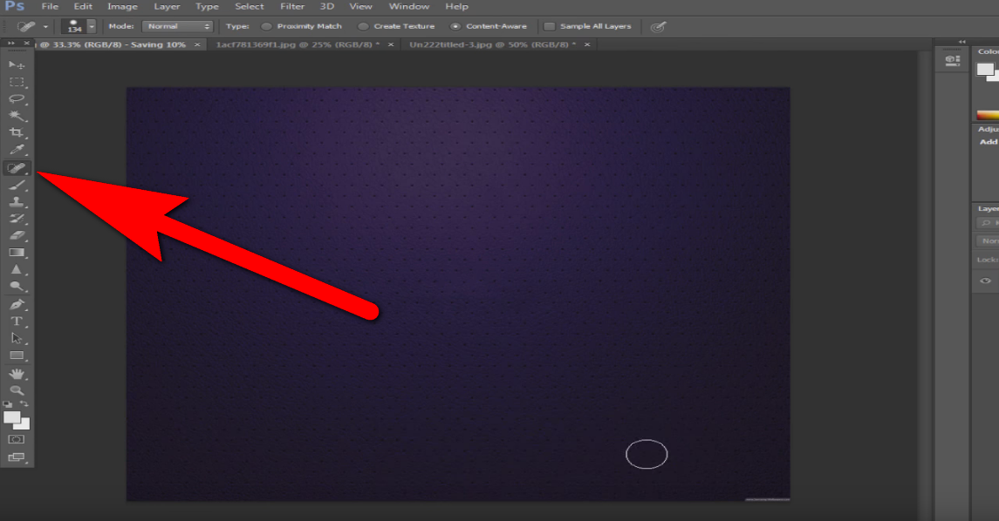Select the Move tool
Image resolution: width=999 pixels, height=521 pixels.
[x=17, y=65]
